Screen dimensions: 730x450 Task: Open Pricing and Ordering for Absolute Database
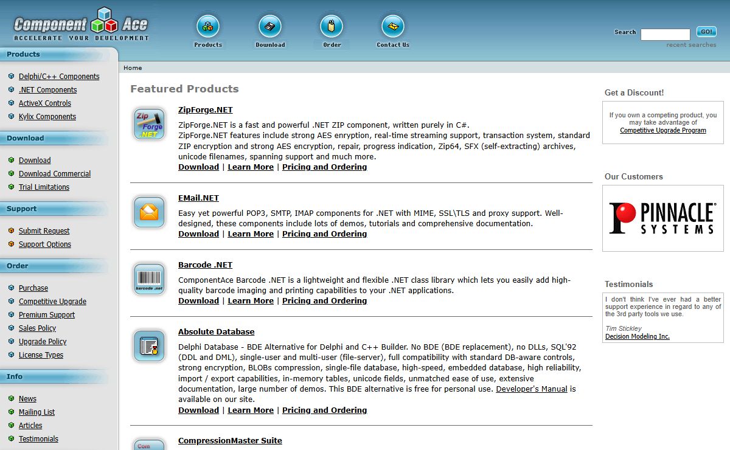click(325, 410)
